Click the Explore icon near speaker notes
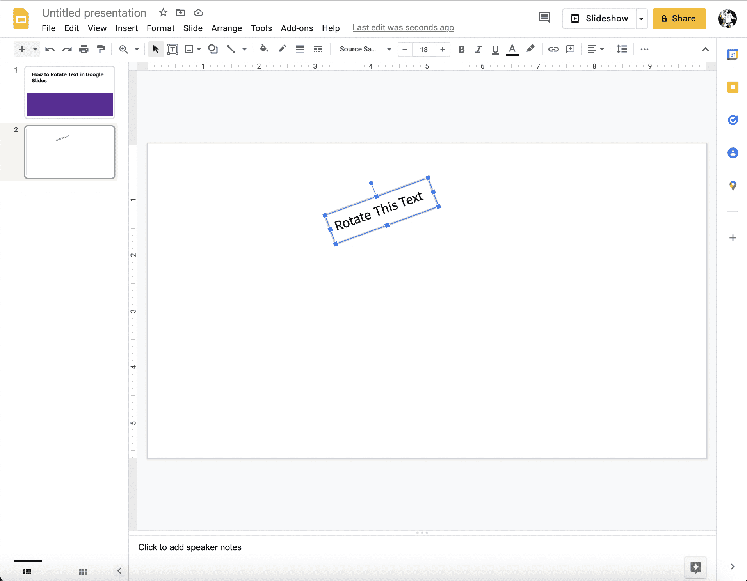The image size is (747, 581). (x=696, y=568)
